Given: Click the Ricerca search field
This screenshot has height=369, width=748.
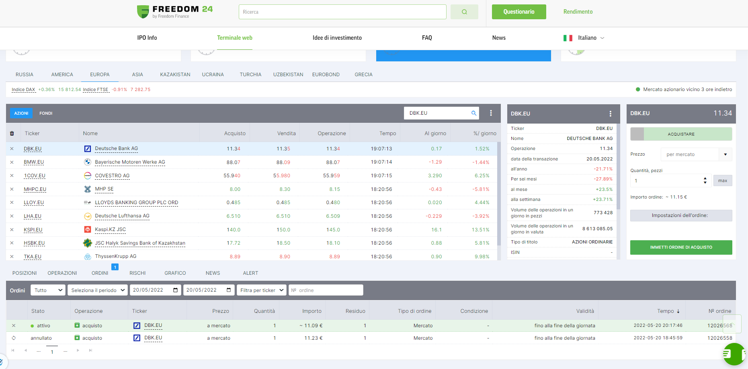Looking at the screenshot, I should (x=342, y=12).
